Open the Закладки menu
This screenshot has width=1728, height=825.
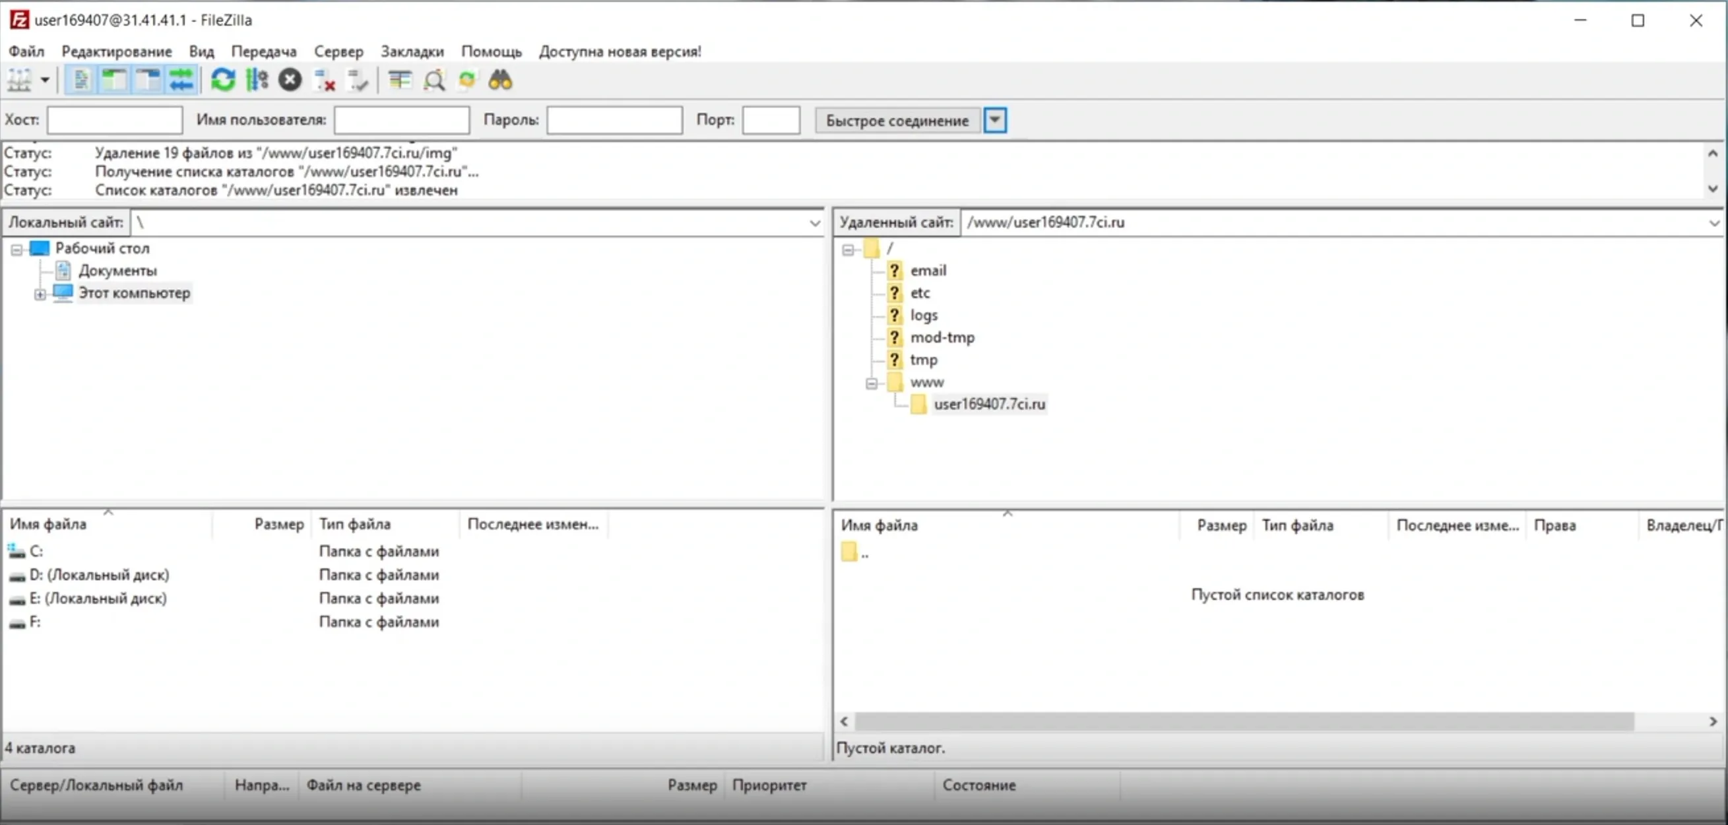tap(412, 51)
